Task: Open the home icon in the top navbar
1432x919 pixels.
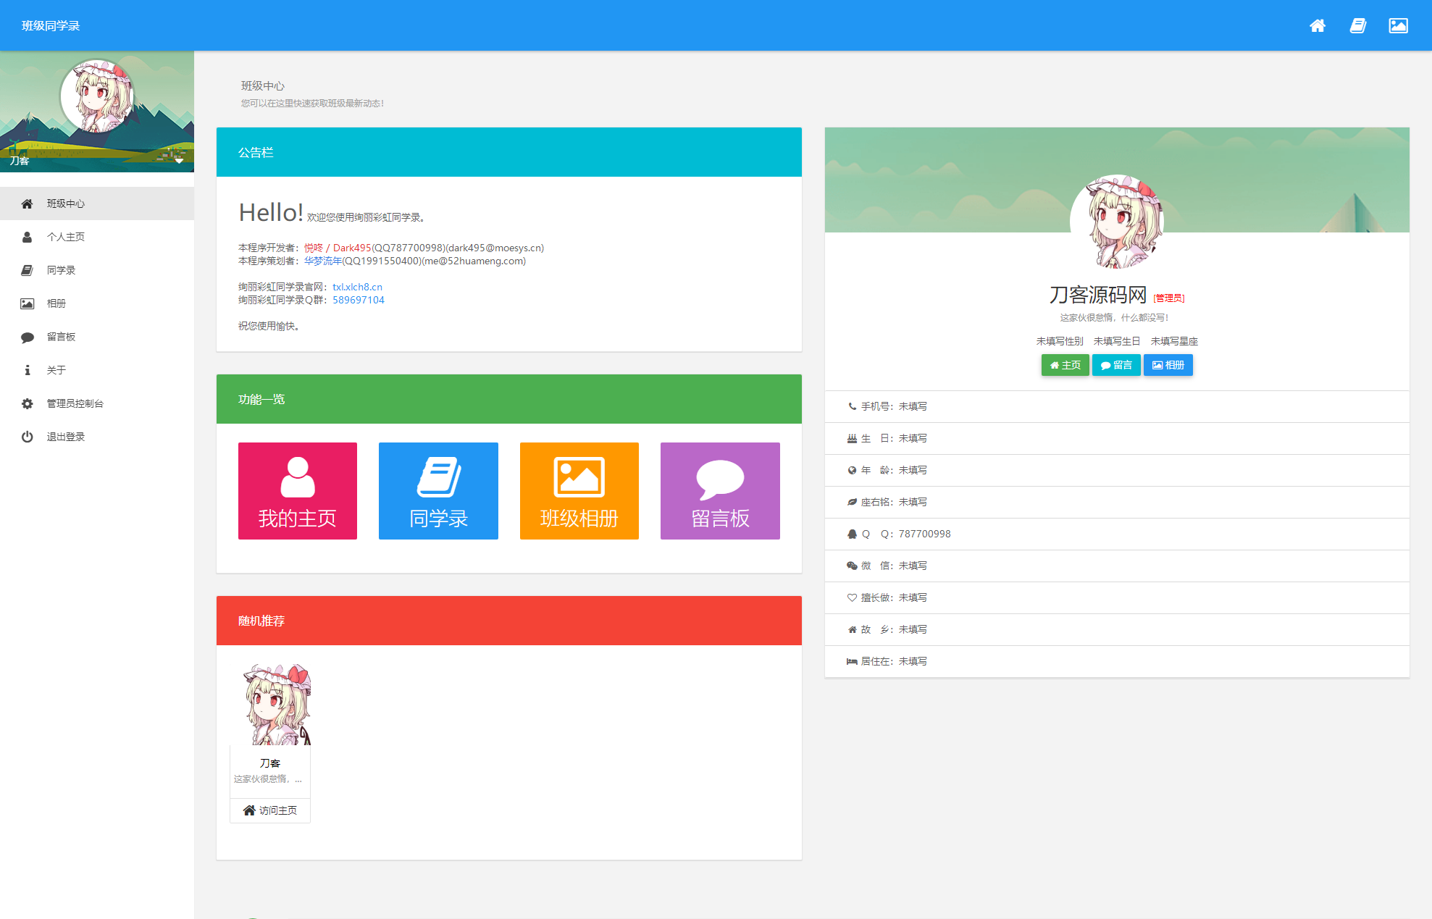Action: [x=1318, y=25]
